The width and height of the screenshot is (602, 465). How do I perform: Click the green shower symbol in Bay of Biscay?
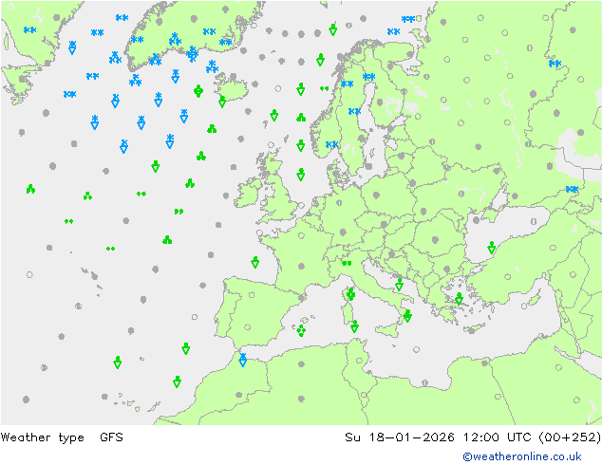(255, 262)
